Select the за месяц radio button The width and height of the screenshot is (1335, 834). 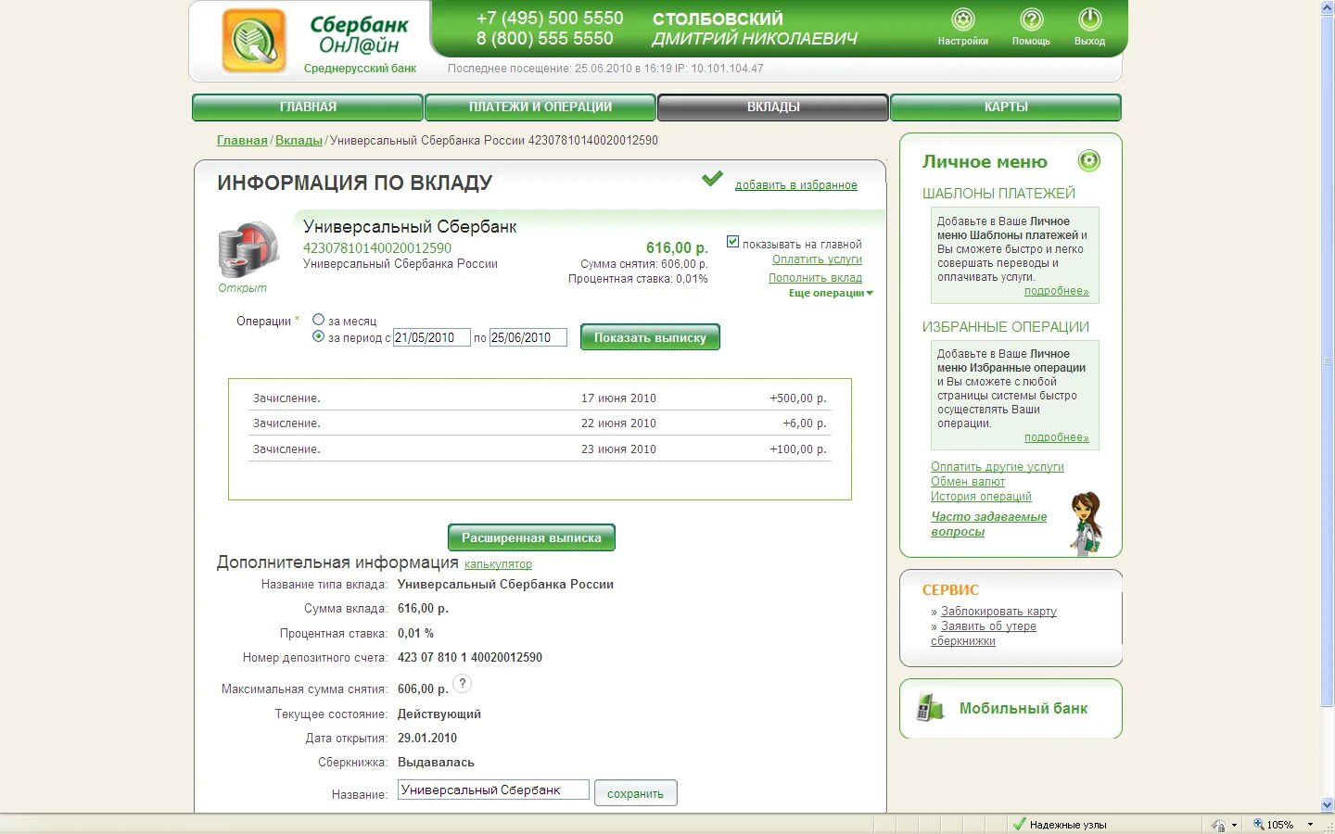coord(318,320)
